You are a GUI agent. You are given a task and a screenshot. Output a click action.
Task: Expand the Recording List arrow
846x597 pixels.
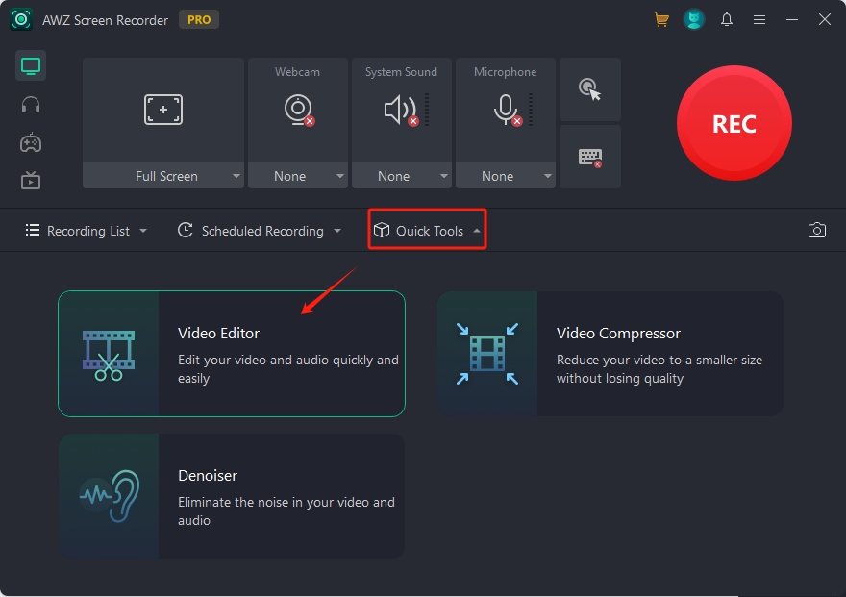(143, 231)
